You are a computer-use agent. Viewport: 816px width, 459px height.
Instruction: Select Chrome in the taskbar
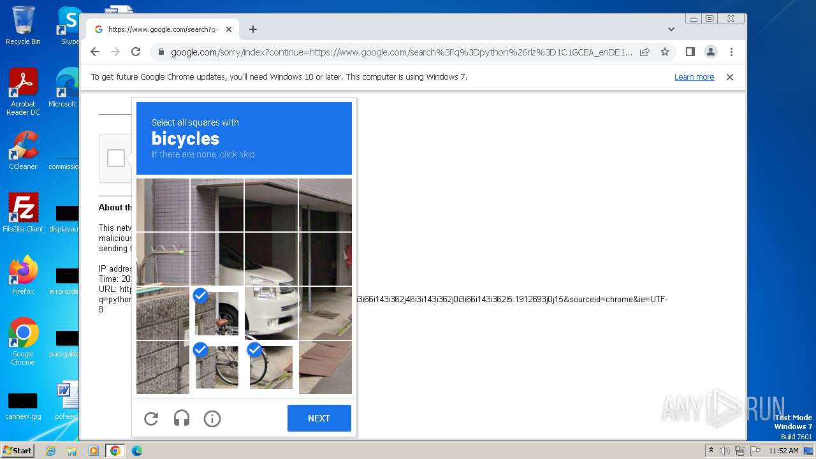click(115, 451)
